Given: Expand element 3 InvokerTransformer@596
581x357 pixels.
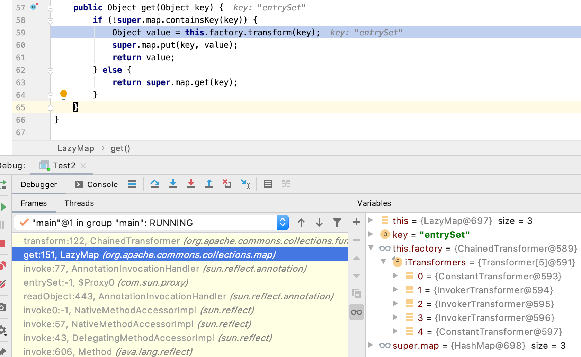Looking at the screenshot, I should tap(395, 317).
